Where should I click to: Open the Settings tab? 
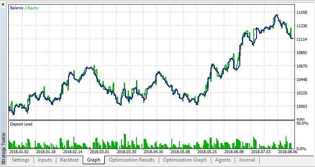(21, 160)
